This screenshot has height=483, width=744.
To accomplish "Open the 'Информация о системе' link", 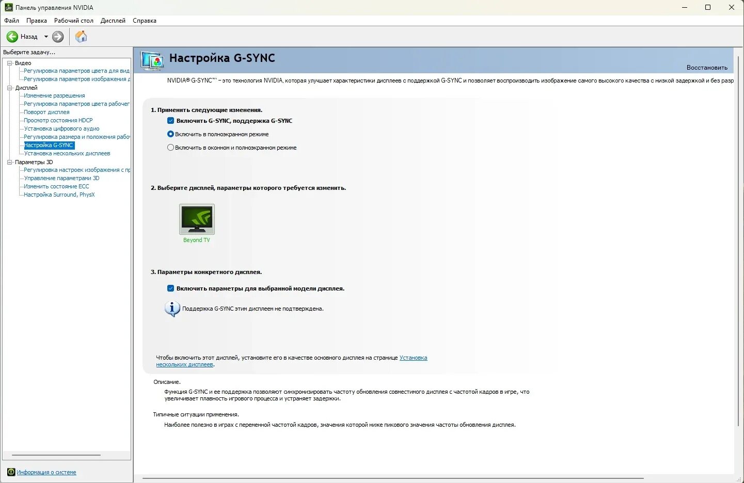I will click(x=46, y=472).
